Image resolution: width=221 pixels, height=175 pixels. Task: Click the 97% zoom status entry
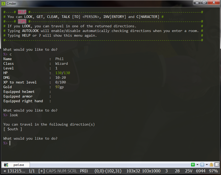213,171
